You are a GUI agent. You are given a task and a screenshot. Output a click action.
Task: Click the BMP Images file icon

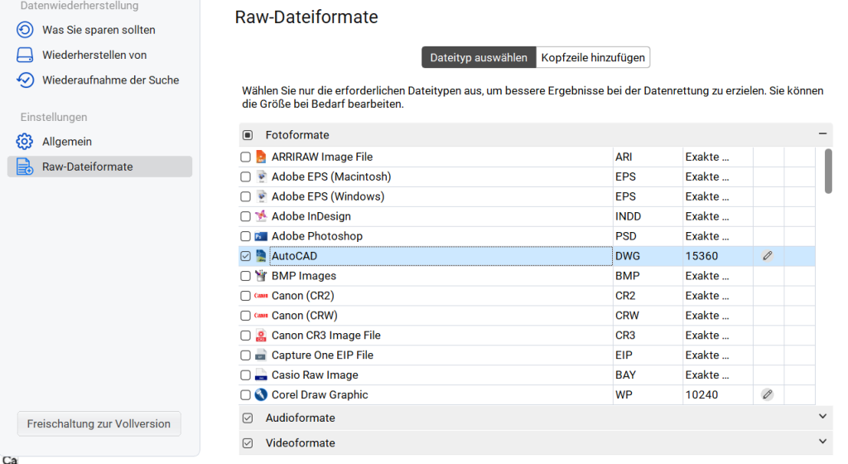pos(261,276)
